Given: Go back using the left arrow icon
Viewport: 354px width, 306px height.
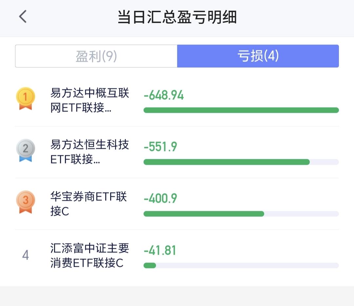Looking at the screenshot, I should [23, 17].
